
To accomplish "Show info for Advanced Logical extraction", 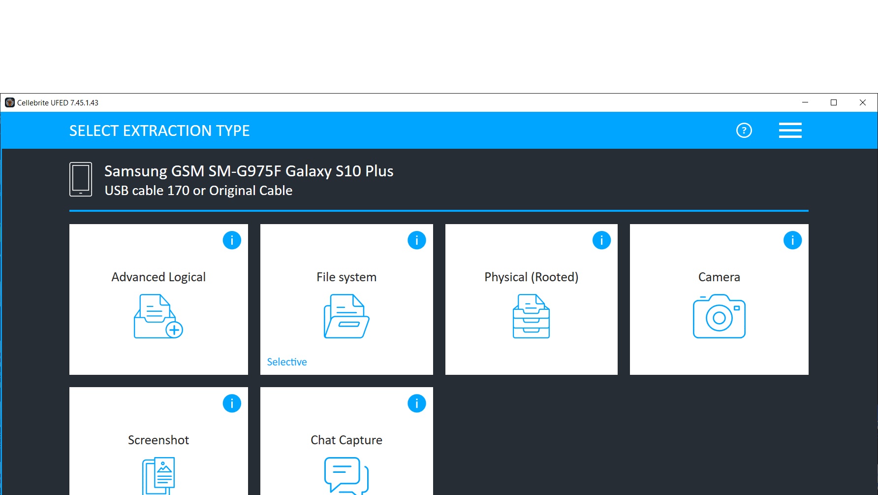I will pos(232,240).
